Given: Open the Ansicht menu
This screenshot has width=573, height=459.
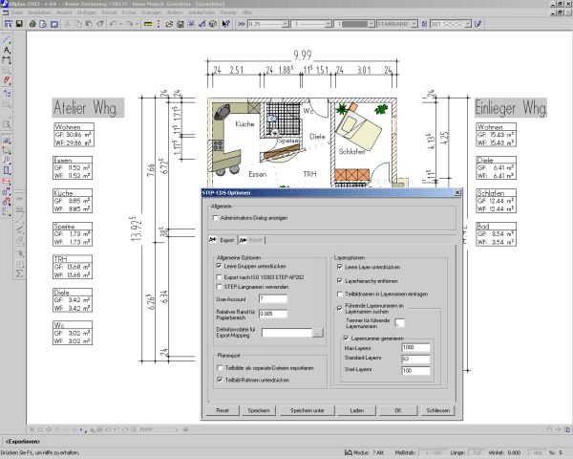Looking at the screenshot, I should [64, 12].
